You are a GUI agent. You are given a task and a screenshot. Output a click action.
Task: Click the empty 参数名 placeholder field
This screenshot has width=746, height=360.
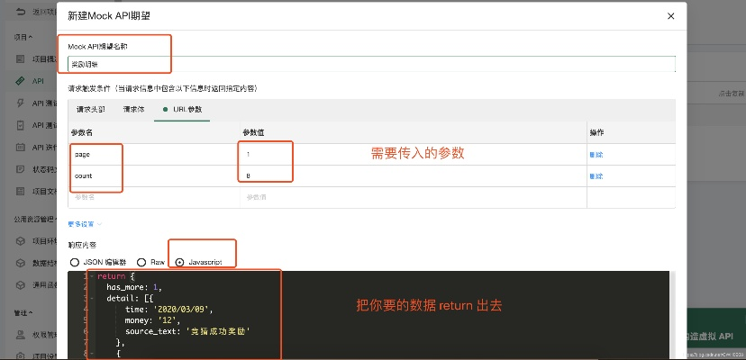(x=154, y=197)
